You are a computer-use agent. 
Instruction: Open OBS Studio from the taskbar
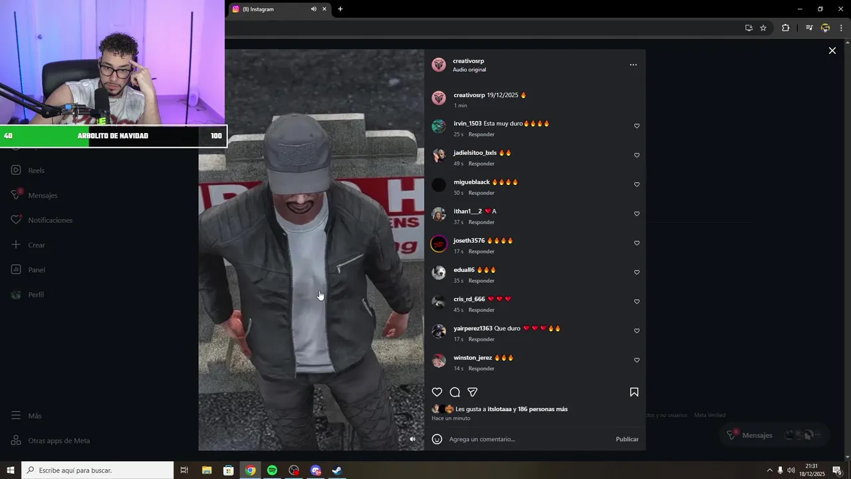294,470
